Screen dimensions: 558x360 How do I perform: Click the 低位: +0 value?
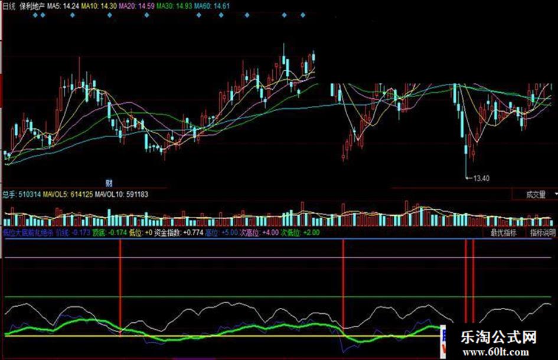pos(141,233)
